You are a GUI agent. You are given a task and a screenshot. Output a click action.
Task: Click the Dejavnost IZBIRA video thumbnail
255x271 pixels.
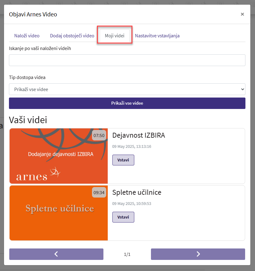59,156
